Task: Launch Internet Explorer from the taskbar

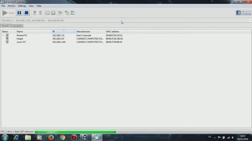Action: [x=16, y=137]
